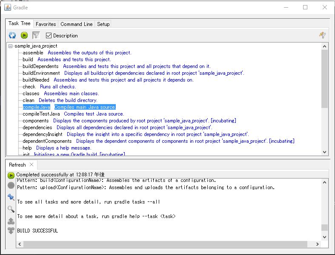Select the clean task entry

(29, 100)
